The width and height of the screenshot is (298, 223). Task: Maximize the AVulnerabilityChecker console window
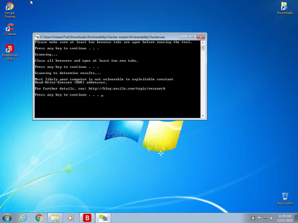tap(192, 37)
